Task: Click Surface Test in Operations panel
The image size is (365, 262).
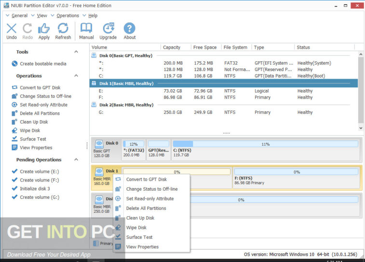Action: [33, 139]
